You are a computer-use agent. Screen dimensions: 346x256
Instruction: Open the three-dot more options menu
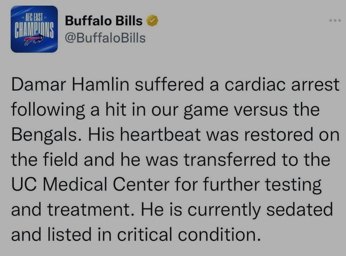tap(335, 20)
